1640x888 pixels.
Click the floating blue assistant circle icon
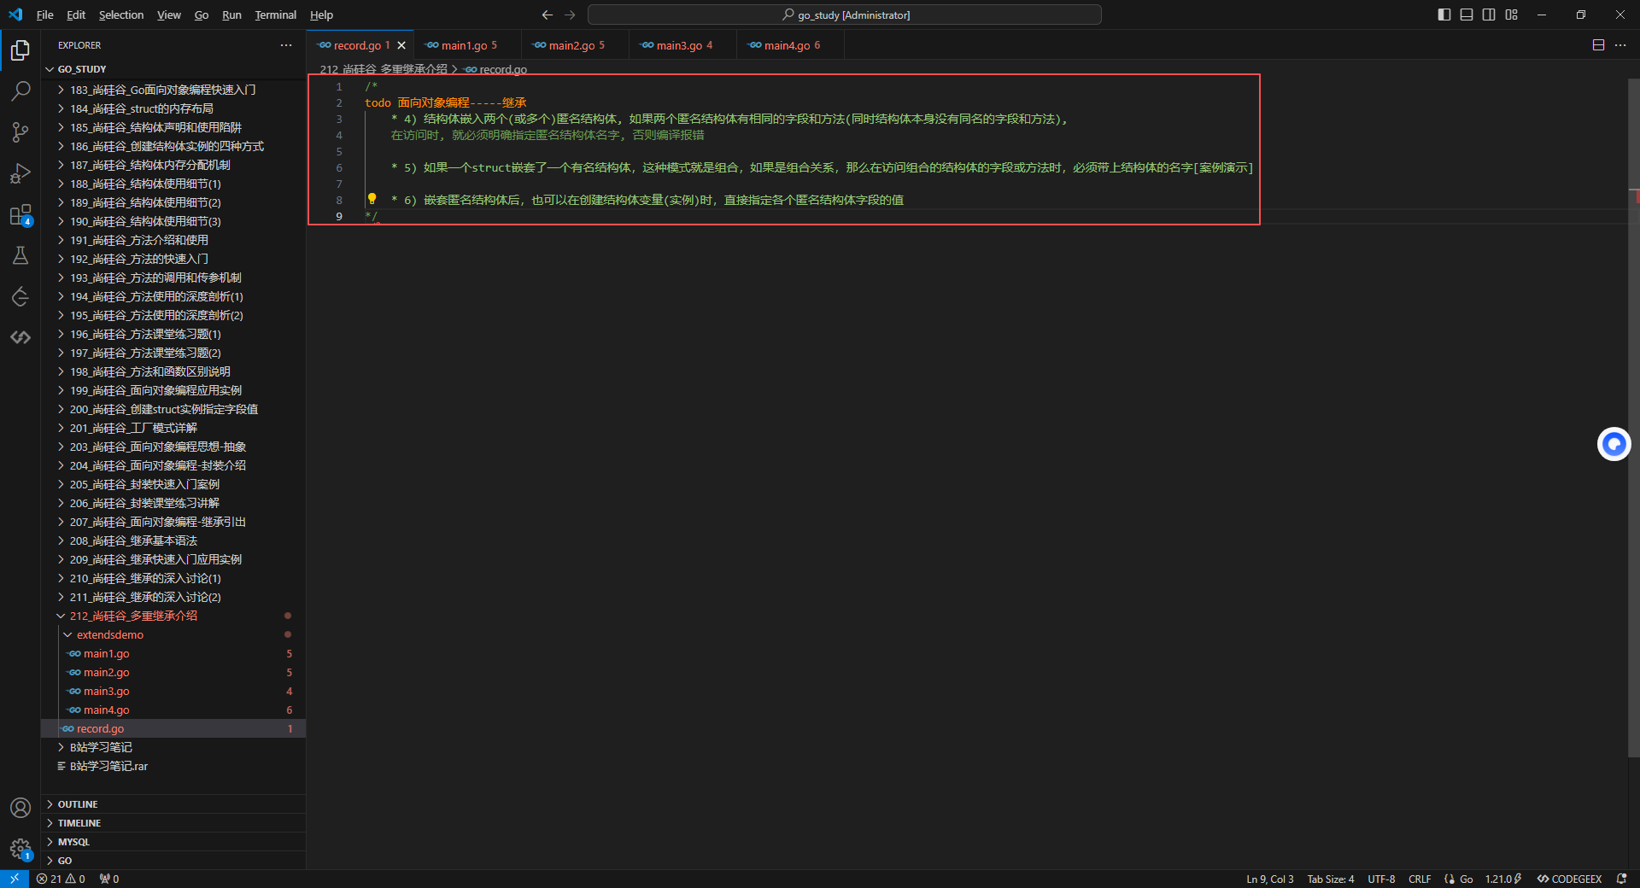click(1614, 444)
